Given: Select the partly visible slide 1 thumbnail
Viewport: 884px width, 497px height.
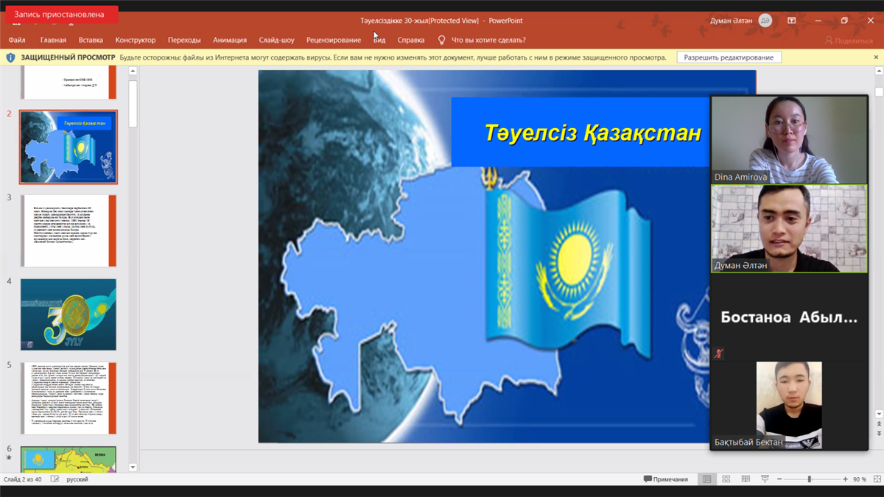Looking at the screenshot, I should (69, 82).
